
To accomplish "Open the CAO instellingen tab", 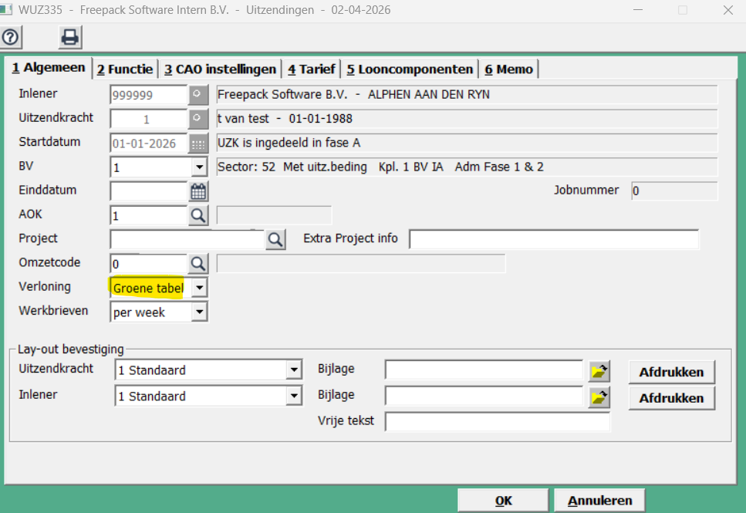I will pos(220,69).
